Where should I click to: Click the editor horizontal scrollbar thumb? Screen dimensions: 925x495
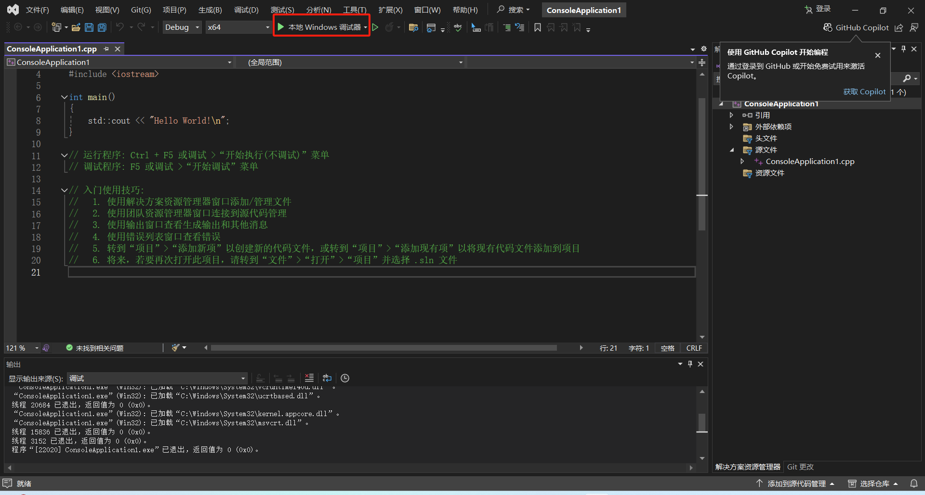click(x=383, y=348)
